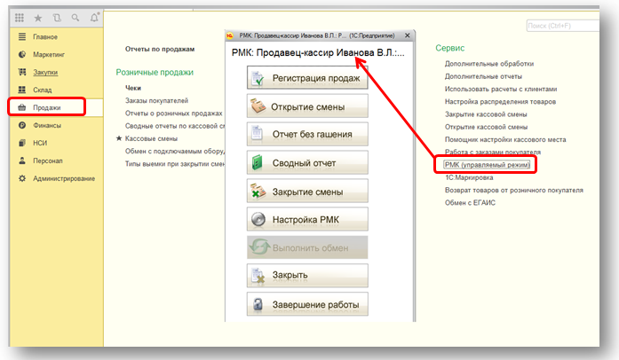Click the Главное hamburger icon
Viewport: 619px width, 360px height.
coord(22,36)
